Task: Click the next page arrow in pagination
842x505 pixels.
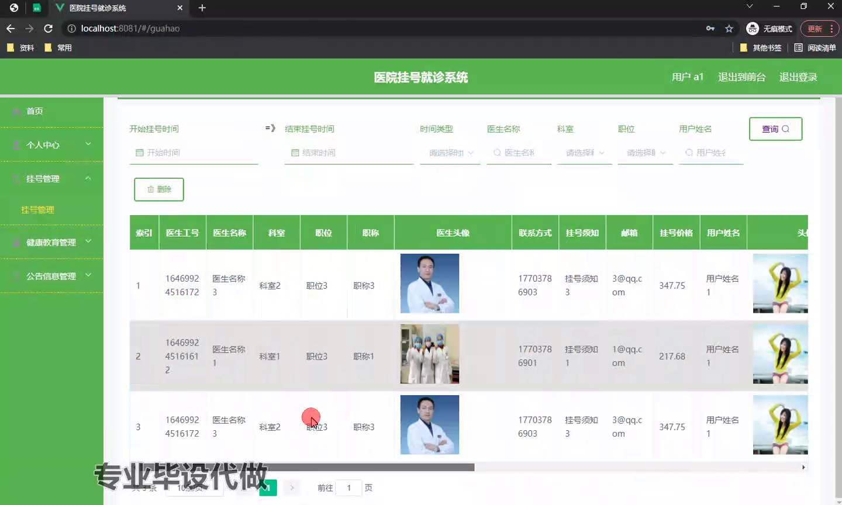Action: point(292,487)
